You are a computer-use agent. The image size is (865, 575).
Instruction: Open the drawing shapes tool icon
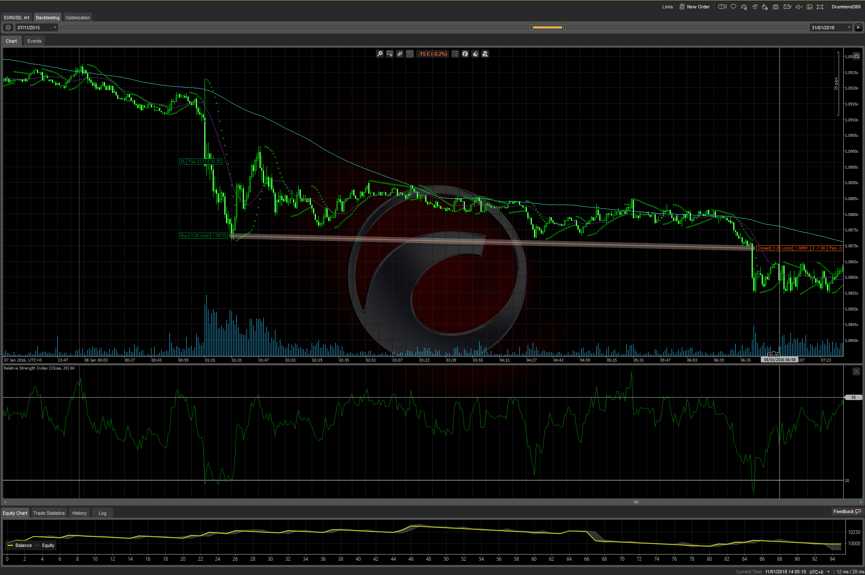click(x=485, y=54)
